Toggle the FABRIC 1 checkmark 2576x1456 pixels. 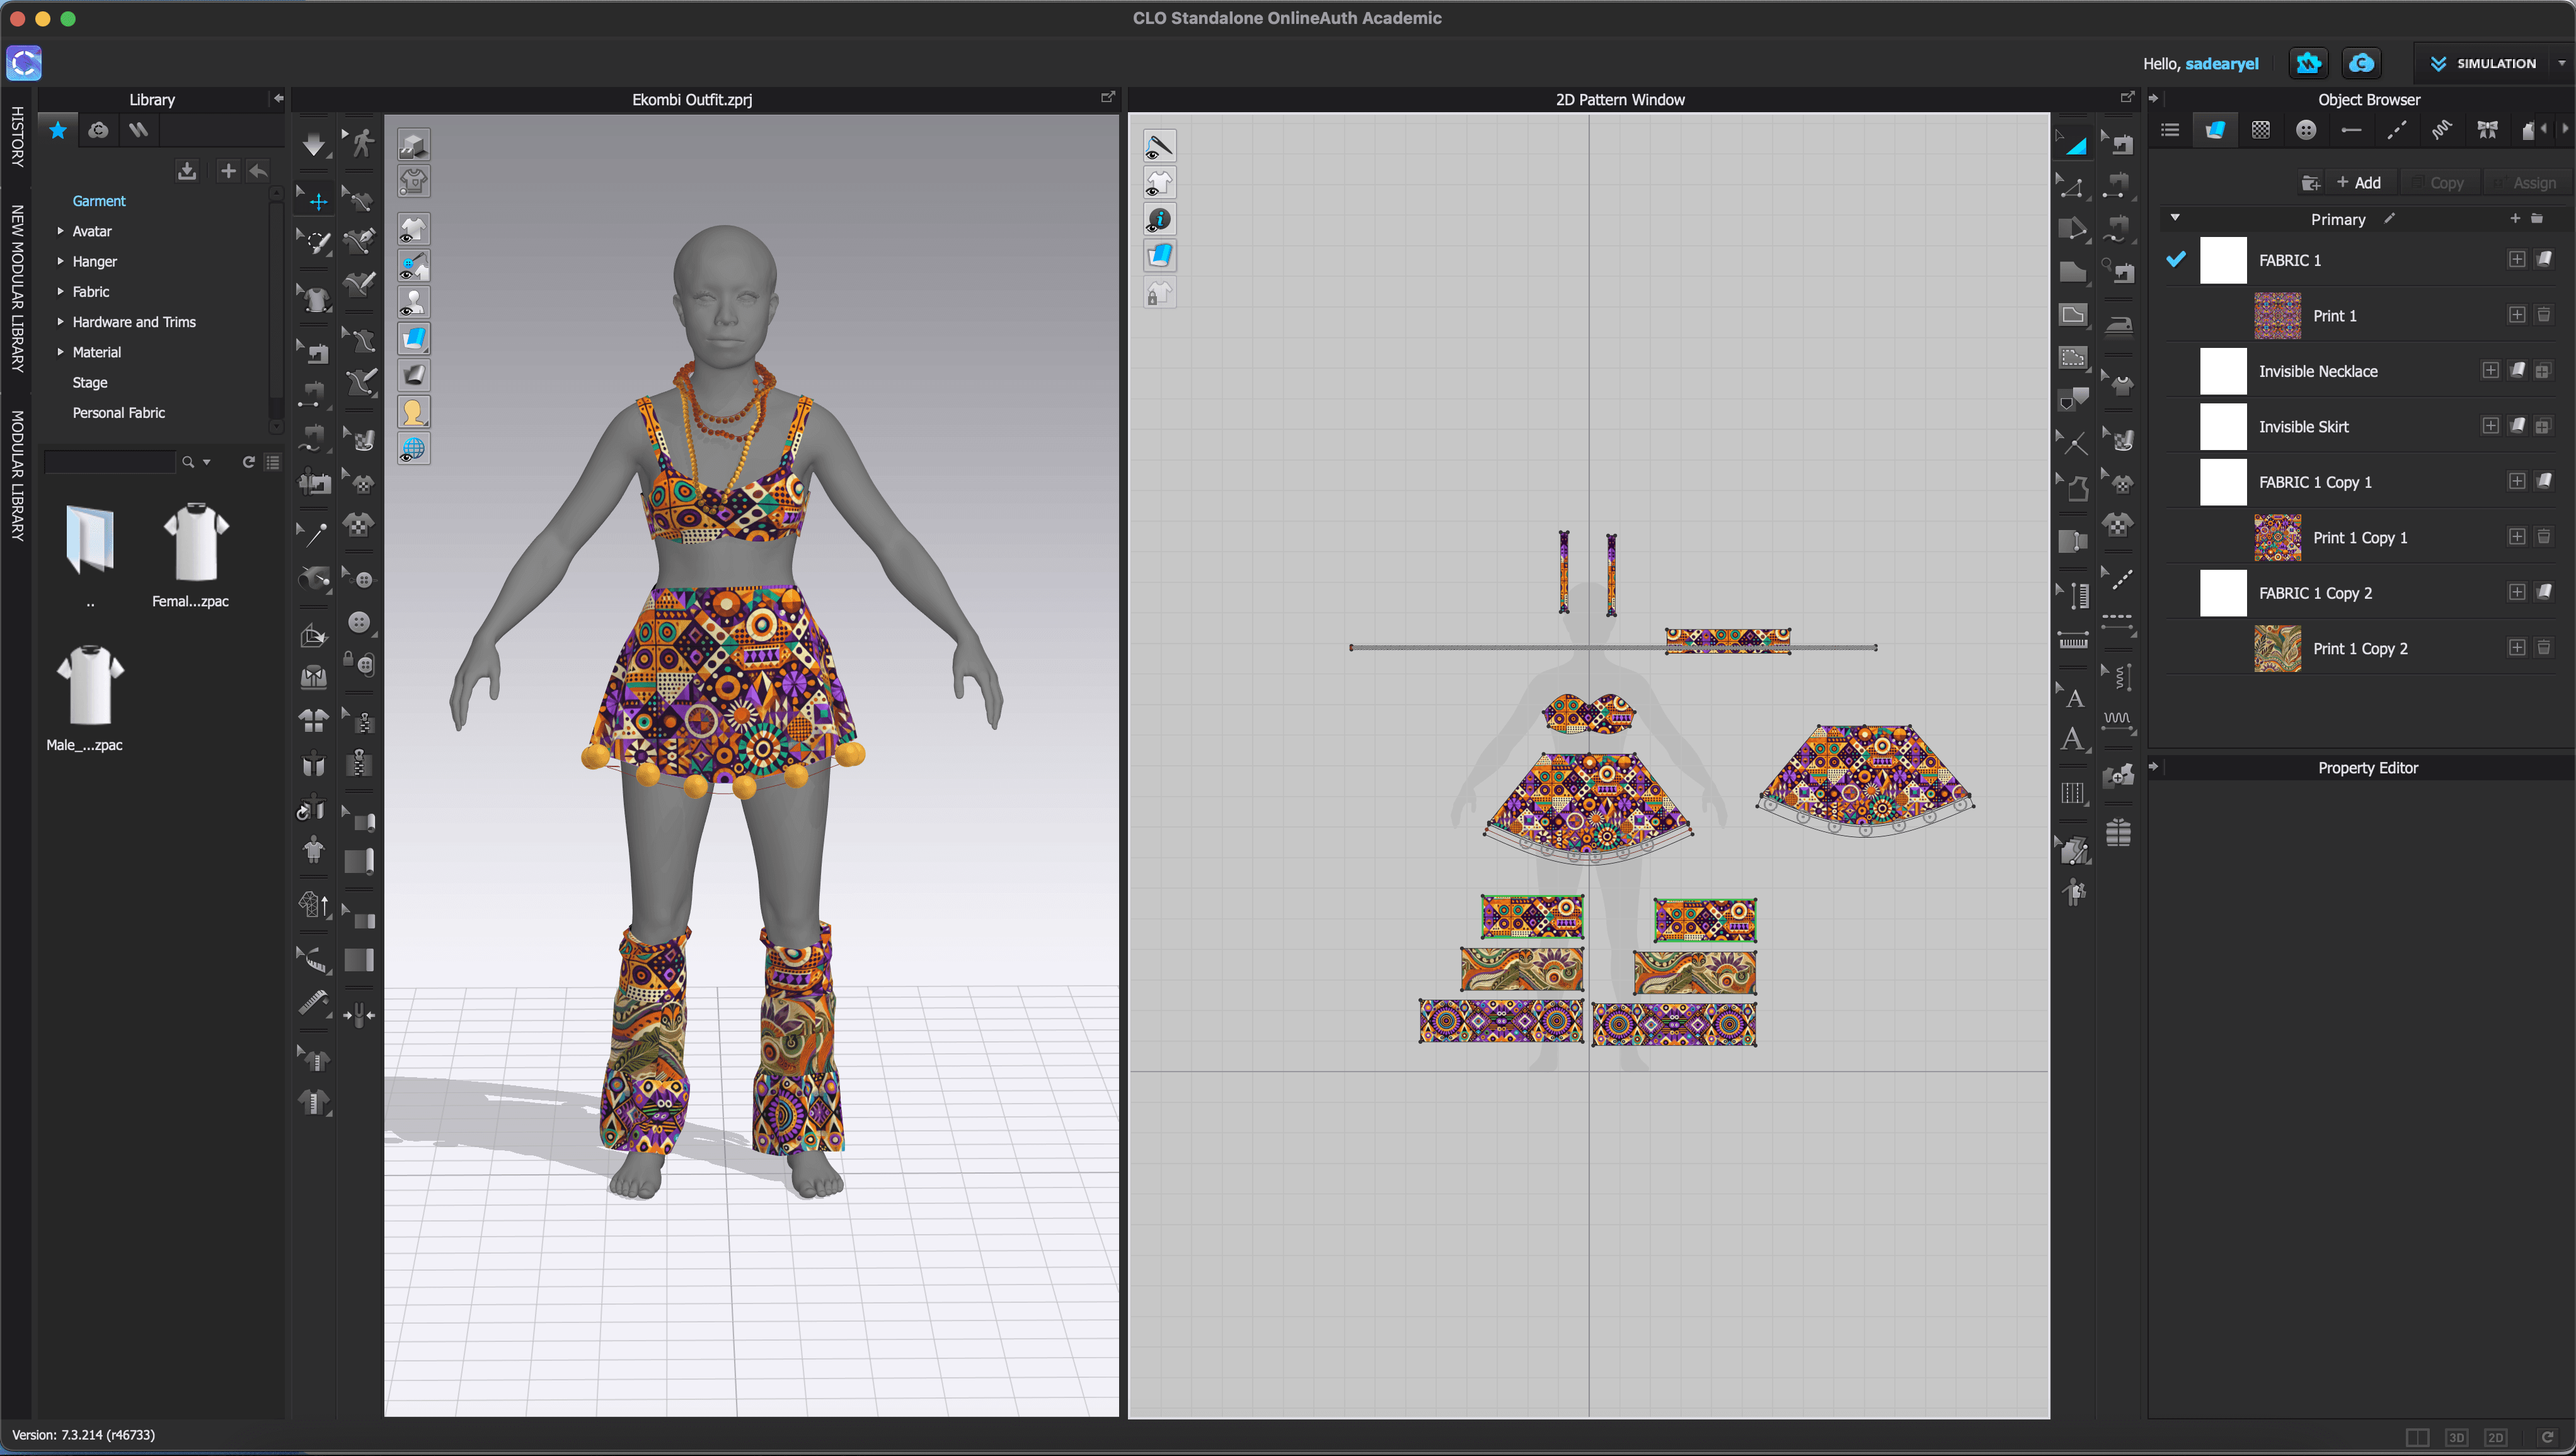coord(2176,259)
